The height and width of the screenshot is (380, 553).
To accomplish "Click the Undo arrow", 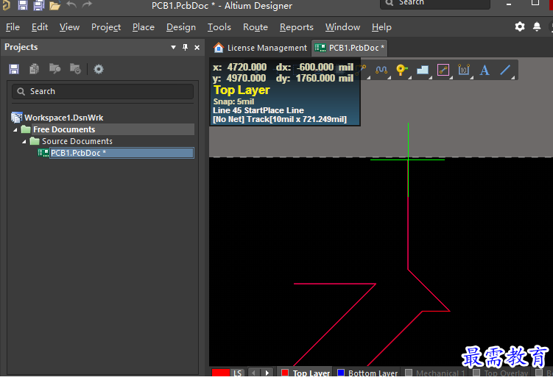I will click(71, 4).
